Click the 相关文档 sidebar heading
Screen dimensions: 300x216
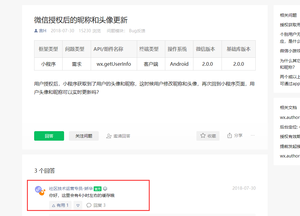tap(288, 108)
